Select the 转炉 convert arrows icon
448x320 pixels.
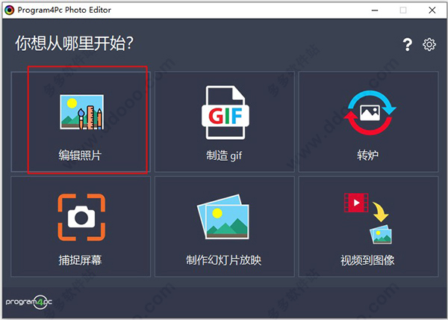370,113
